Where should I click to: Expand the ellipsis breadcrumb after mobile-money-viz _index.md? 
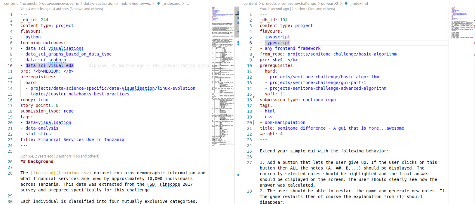click(x=187, y=4)
